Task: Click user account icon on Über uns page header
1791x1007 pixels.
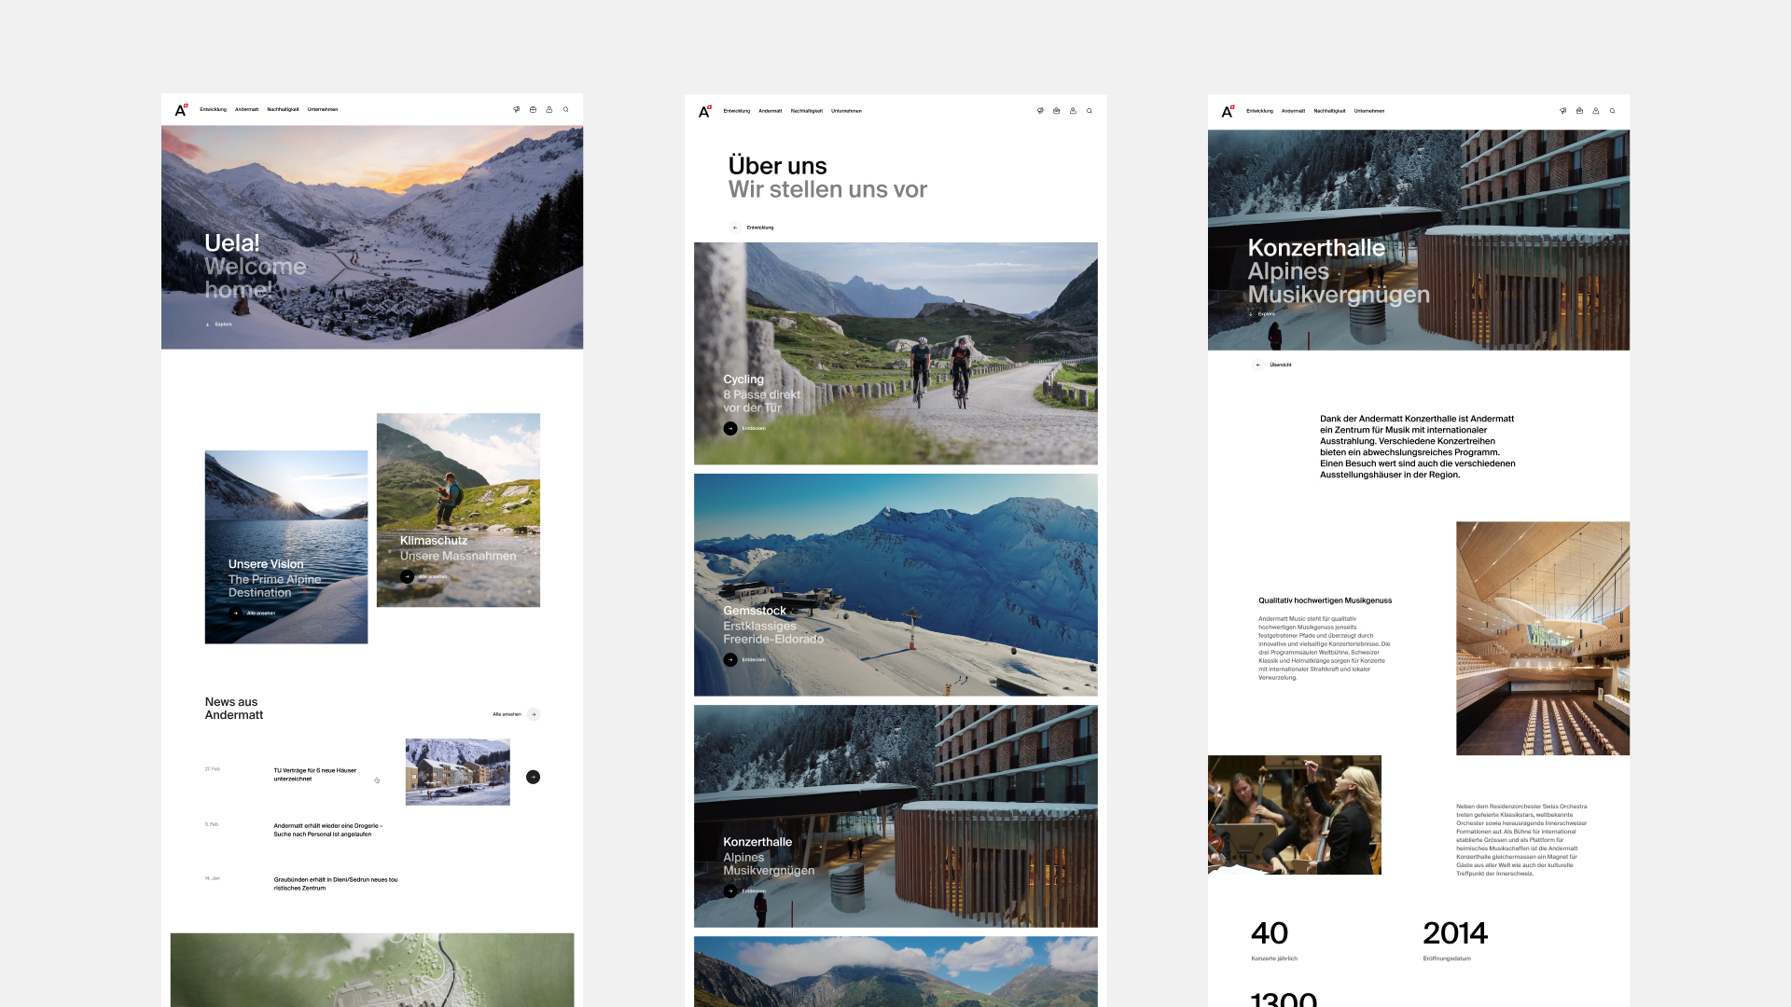Action: click(1073, 111)
